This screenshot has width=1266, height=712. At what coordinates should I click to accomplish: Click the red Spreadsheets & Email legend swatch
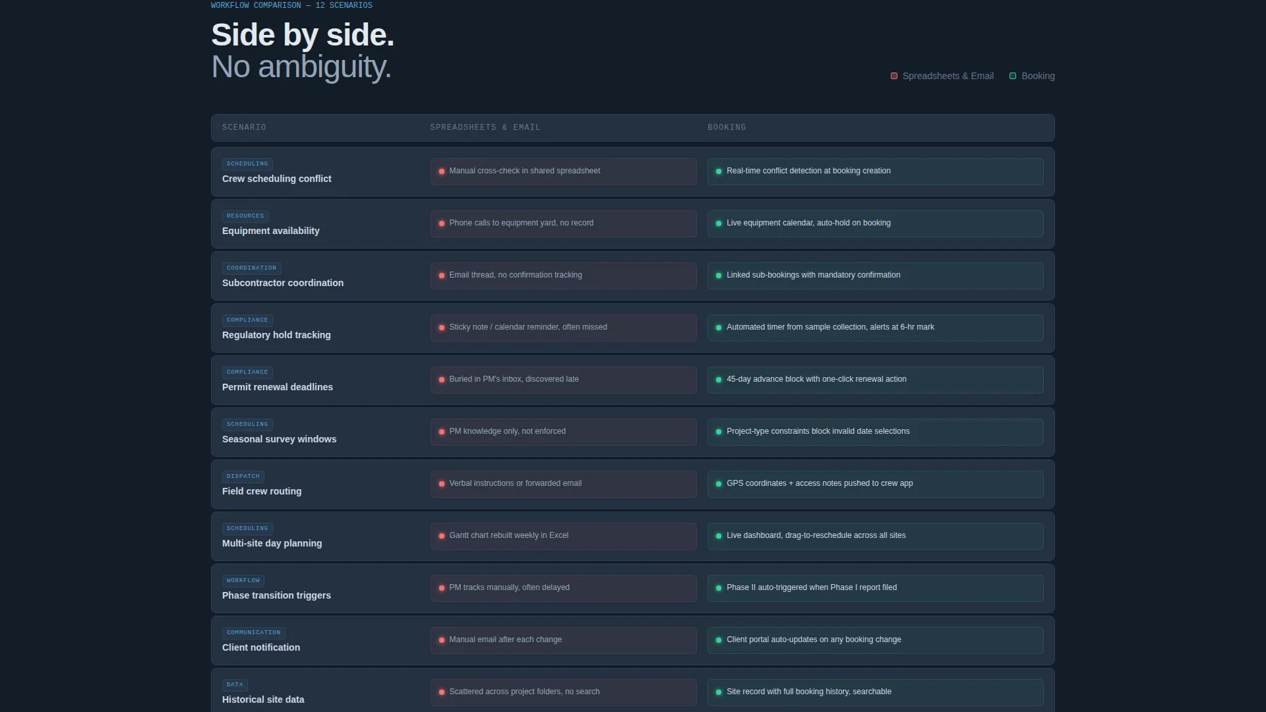point(894,76)
